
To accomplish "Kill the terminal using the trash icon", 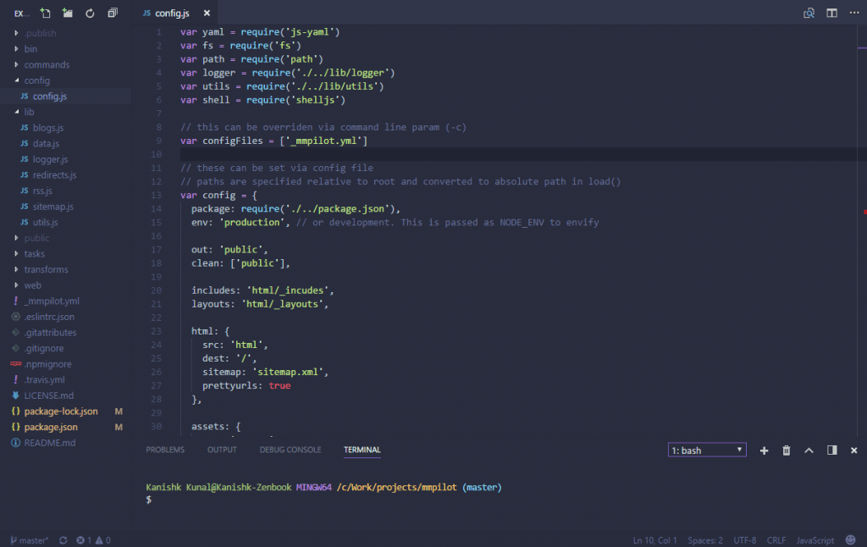I will (x=786, y=450).
